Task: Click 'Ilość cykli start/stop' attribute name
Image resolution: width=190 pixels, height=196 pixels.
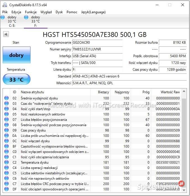Action: point(36,109)
